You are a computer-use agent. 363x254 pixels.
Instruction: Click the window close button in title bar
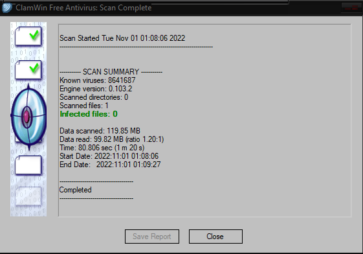[351, 8]
